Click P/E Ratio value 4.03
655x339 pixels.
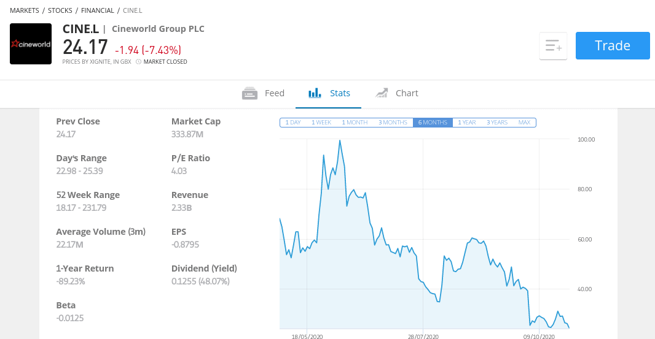[x=179, y=171]
